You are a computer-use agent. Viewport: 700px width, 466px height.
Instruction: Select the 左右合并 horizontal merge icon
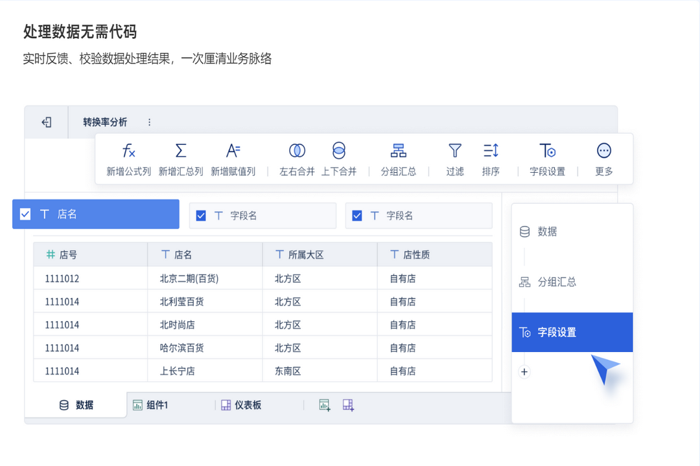[296, 158]
